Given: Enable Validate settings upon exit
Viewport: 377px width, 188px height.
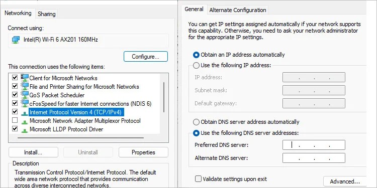Looking at the screenshot, I should tap(198, 179).
